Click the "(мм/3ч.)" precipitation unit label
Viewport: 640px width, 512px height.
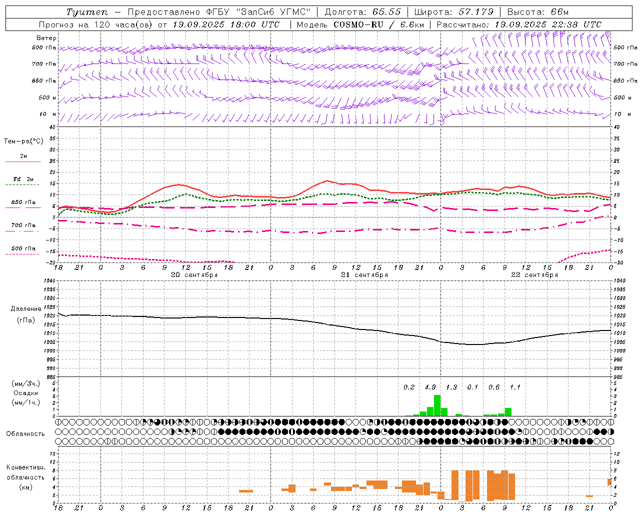[26, 383]
